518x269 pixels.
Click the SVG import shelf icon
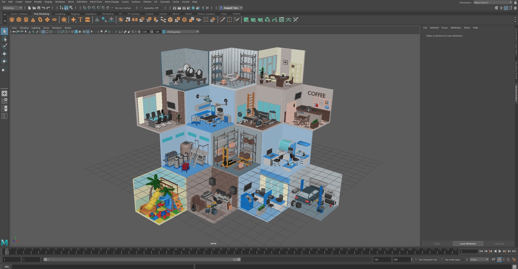[87, 20]
